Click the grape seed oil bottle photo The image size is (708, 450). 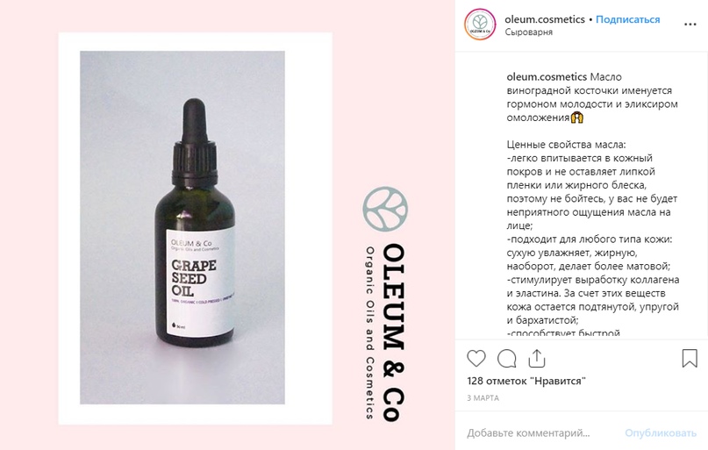pyautogui.click(x=182, y=227)
